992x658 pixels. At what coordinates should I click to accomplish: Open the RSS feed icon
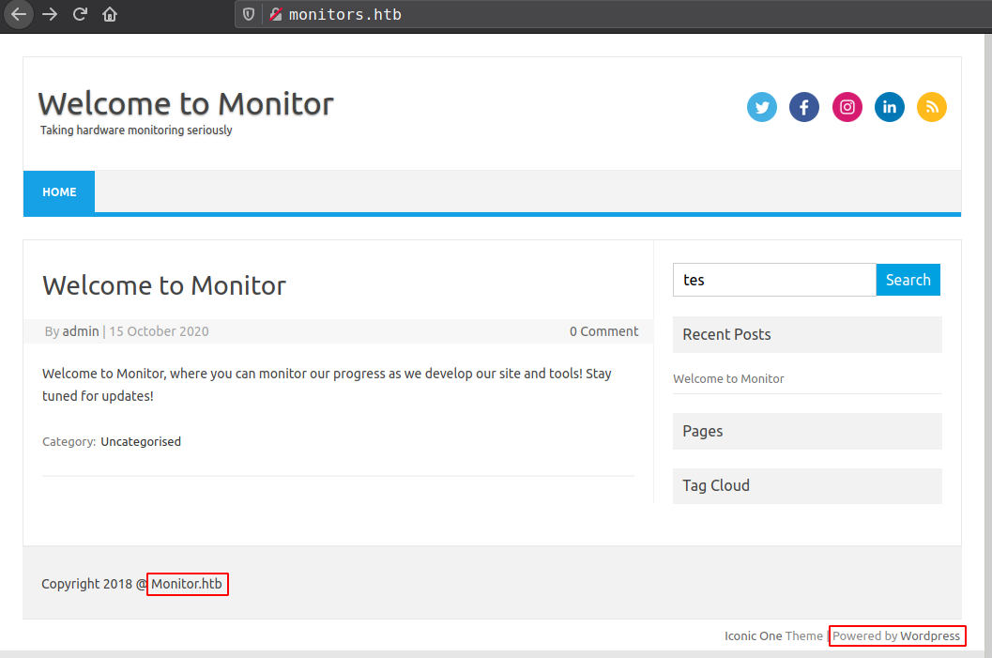click(932, 107)
